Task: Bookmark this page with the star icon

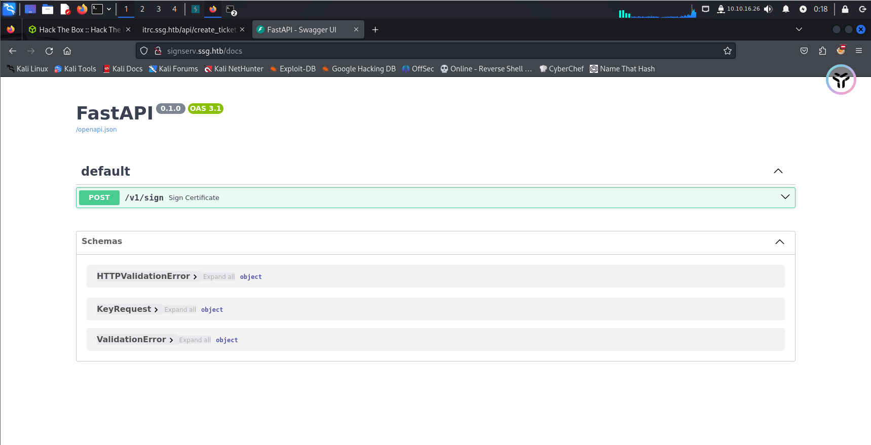Action: pos(728,51)
